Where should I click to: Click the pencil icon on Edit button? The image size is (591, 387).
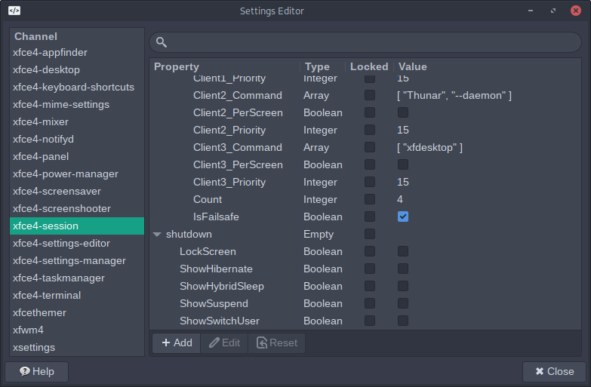214,343
